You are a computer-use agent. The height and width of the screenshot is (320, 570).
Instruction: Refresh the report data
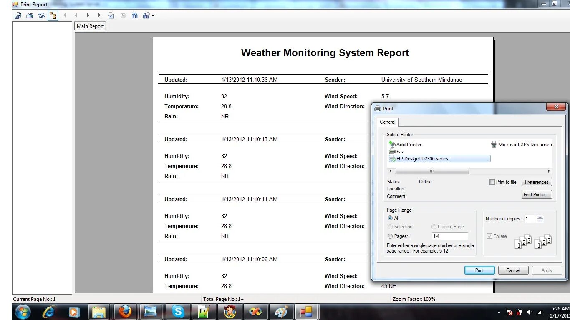tap(41, 15)
